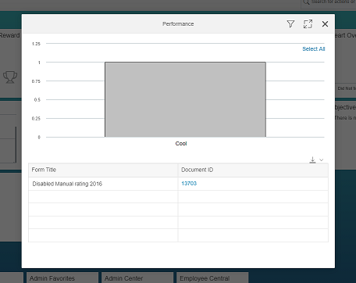Open the Admin Favorites tile
This screenshot has width=356, height=283.
62,278
